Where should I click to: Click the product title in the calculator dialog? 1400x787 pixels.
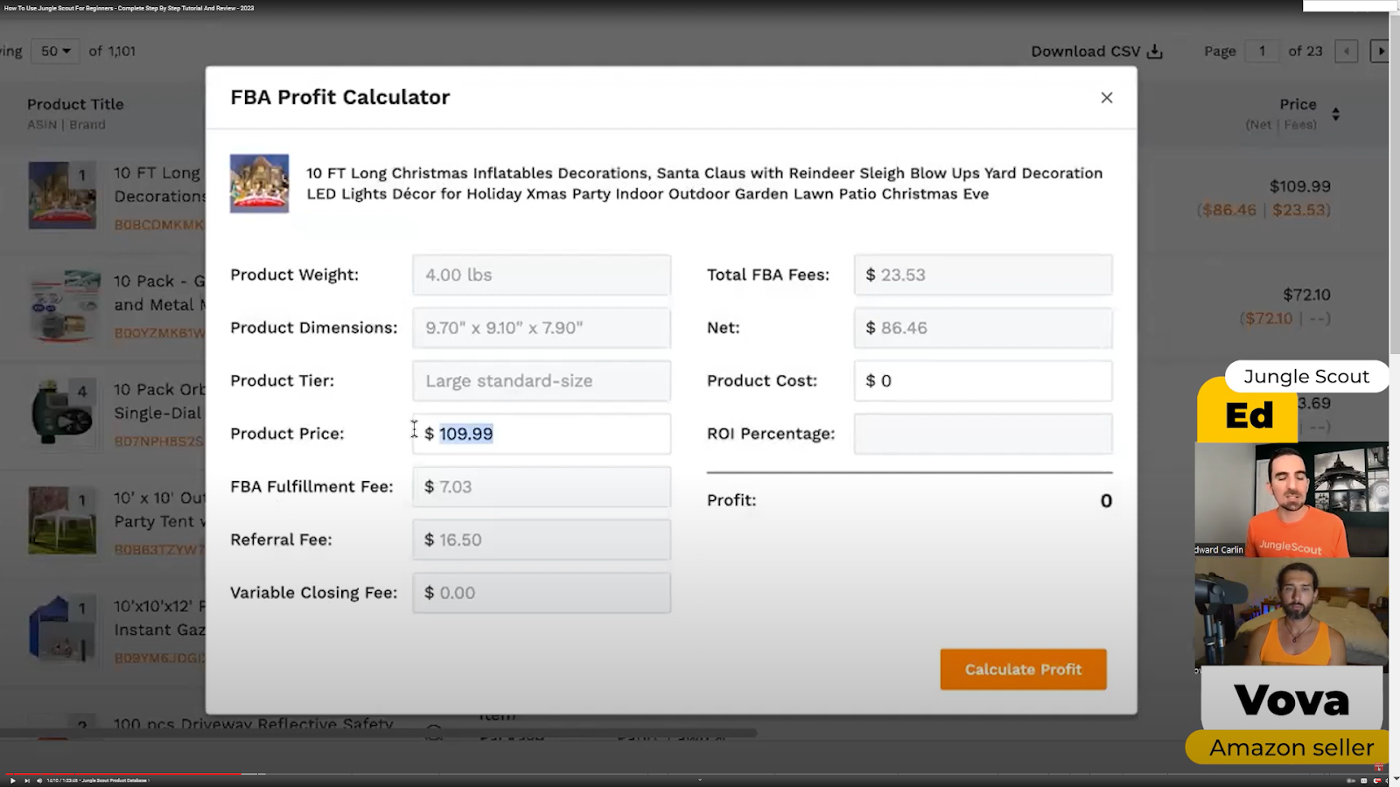[704, 184]
